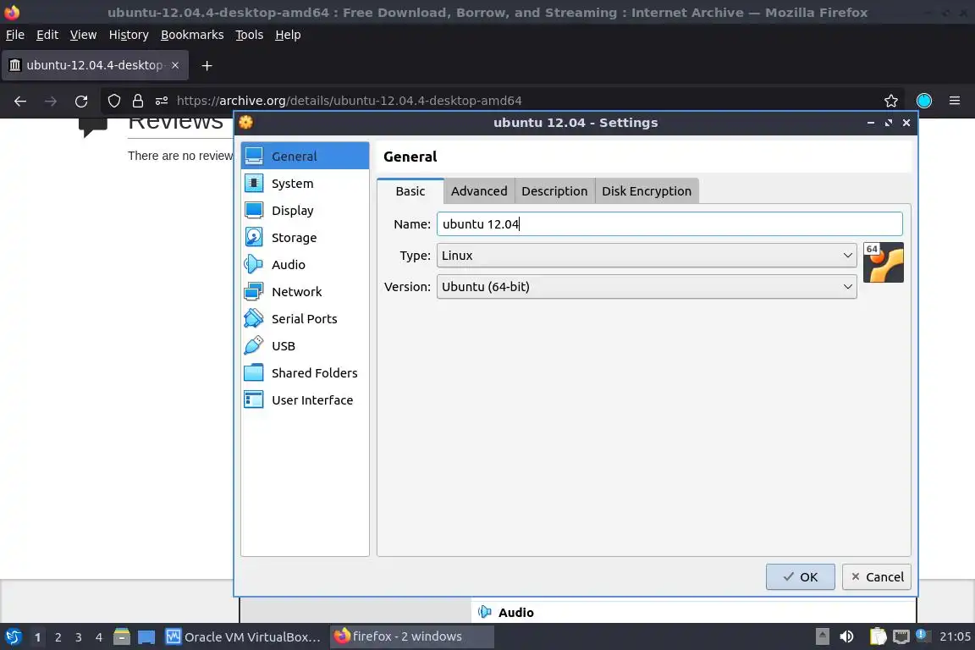Switch to workspace 3 in taskbar
This screenshot has height=650, width=975.
point(79,637)
